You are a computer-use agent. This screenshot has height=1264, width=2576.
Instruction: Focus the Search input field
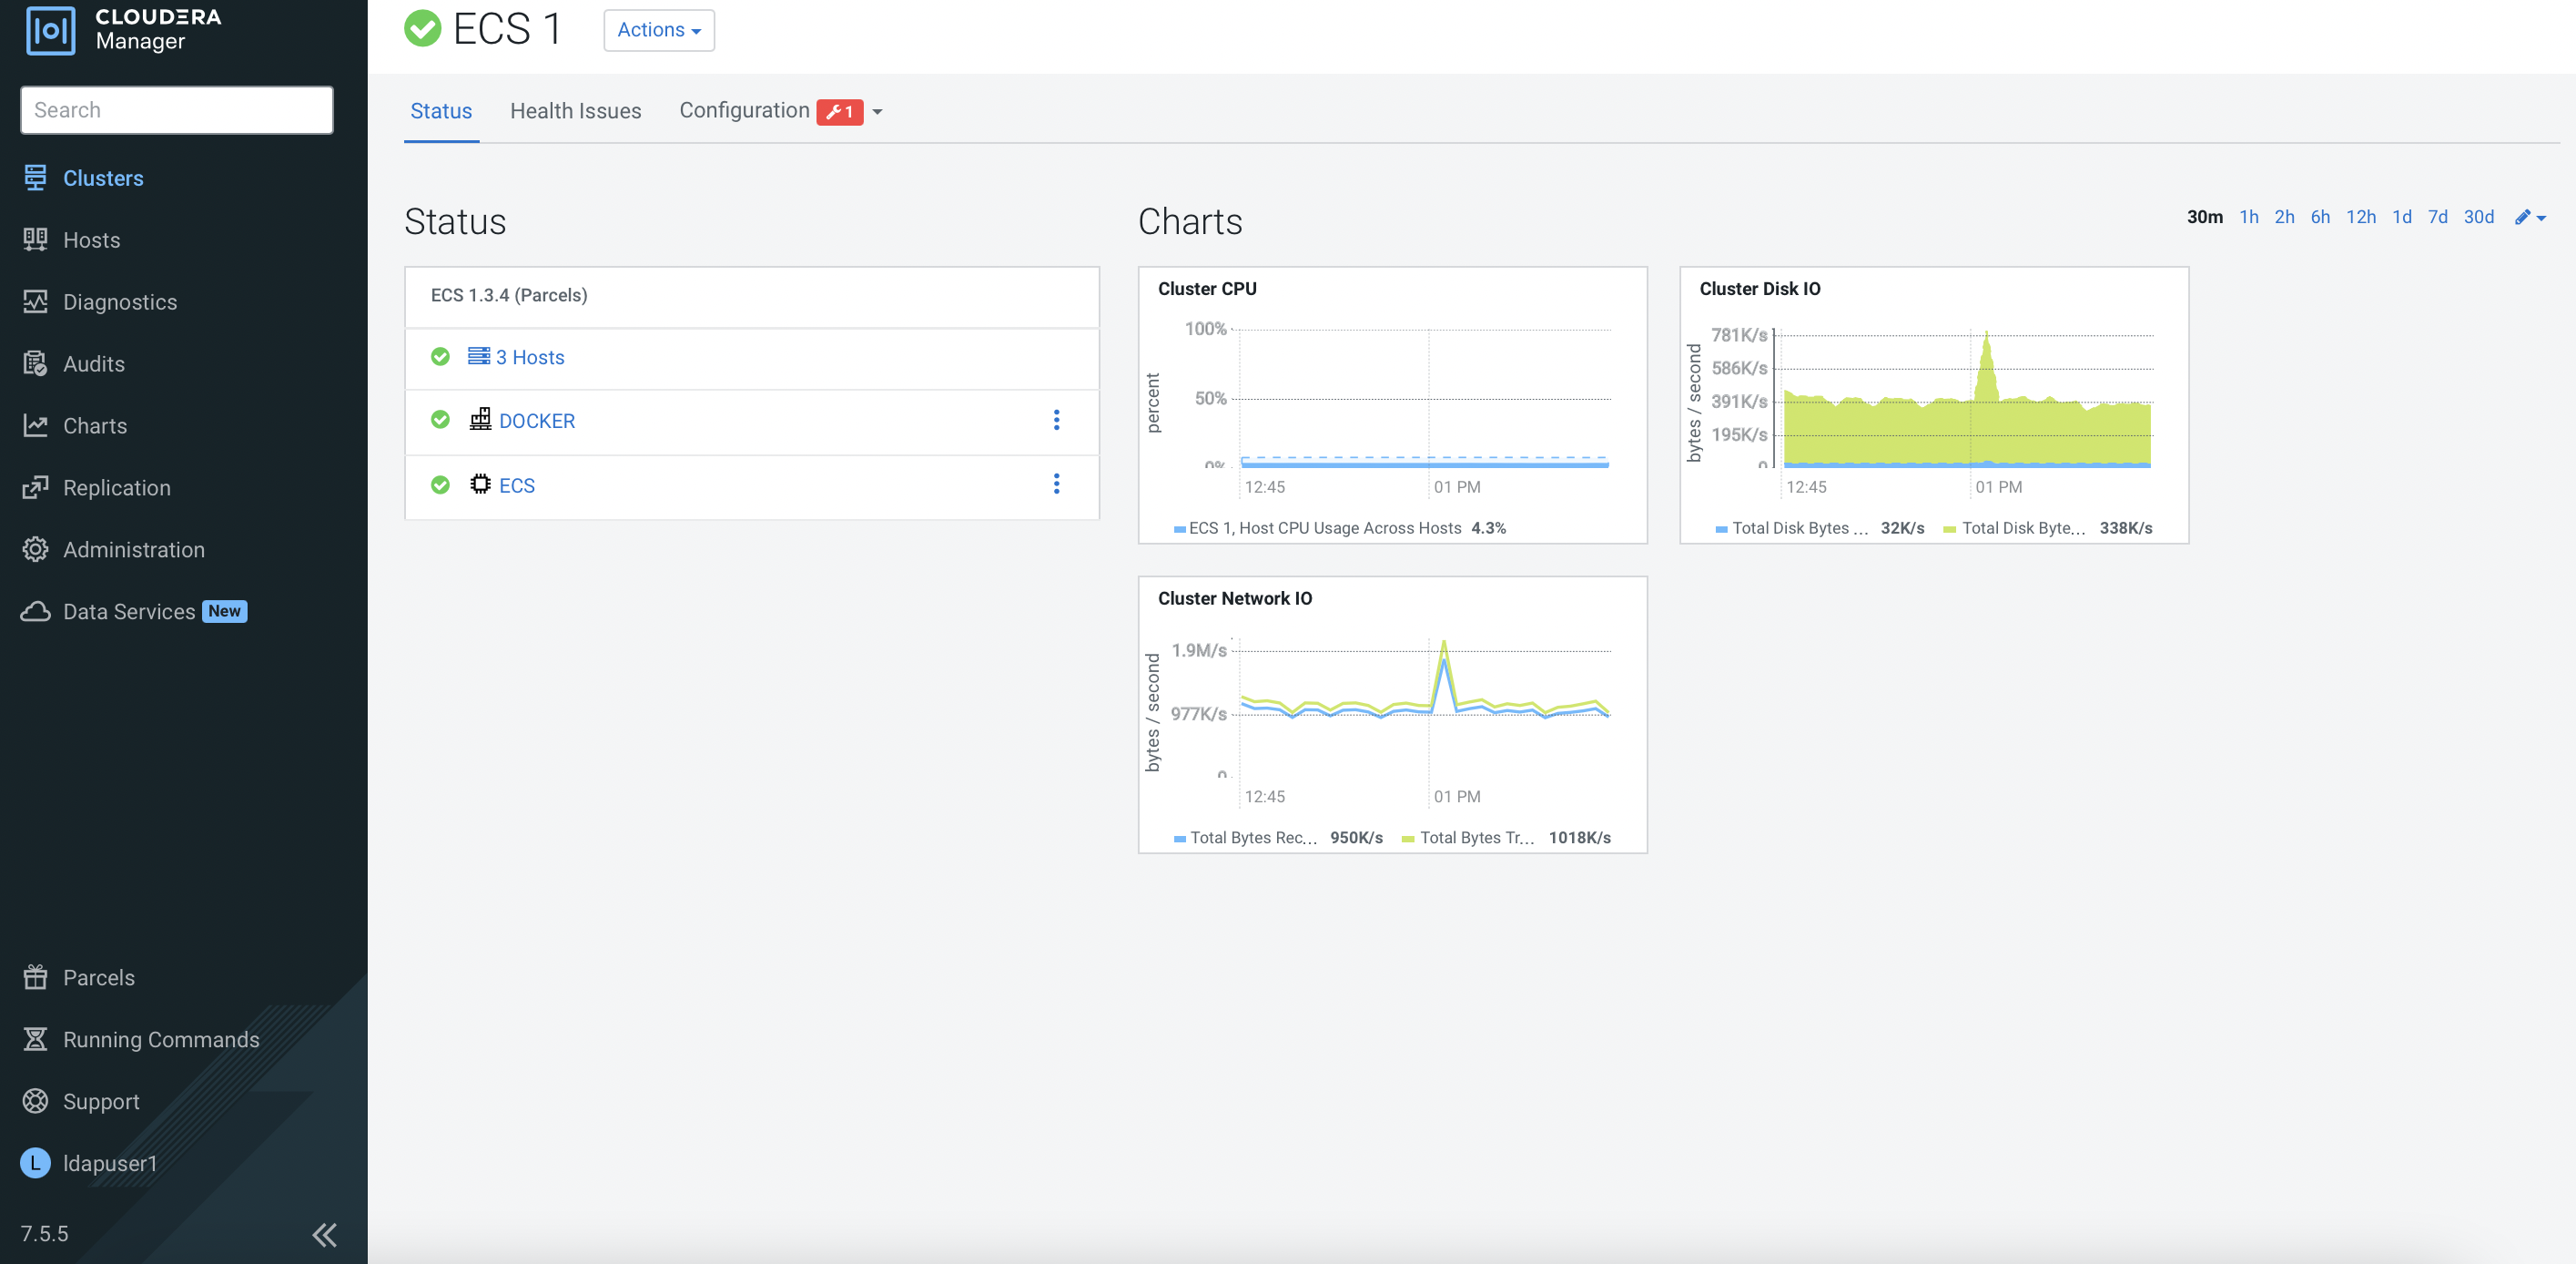(x=177, y=110)
